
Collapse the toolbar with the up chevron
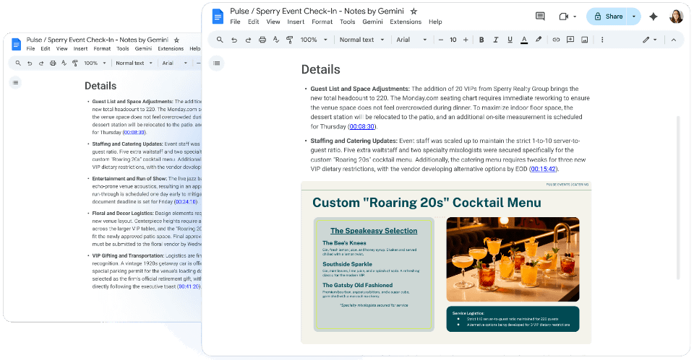674,40
